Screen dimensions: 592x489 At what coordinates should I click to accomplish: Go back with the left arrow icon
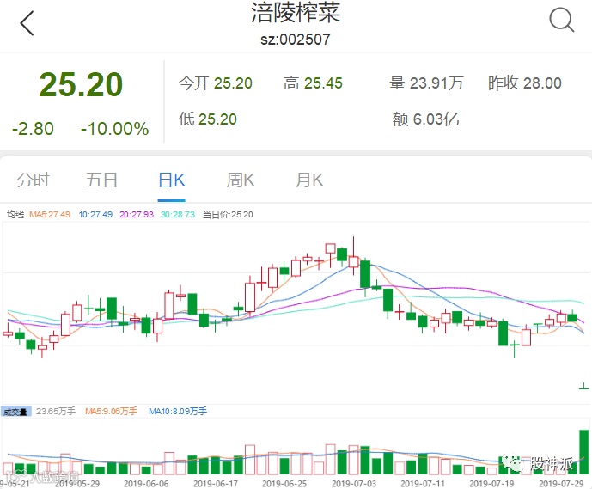(x=27, y=23)
